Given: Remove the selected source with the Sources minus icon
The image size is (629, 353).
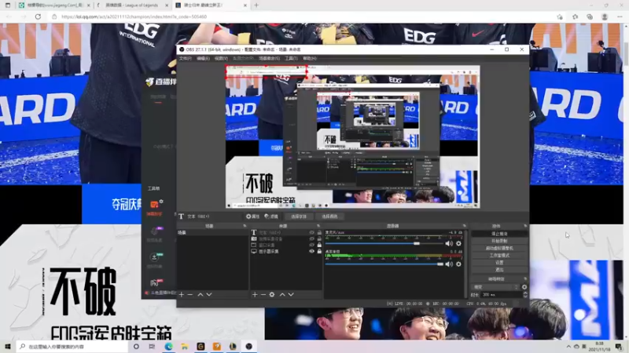Looking at the screenshot, I should [x=263, y=295].
